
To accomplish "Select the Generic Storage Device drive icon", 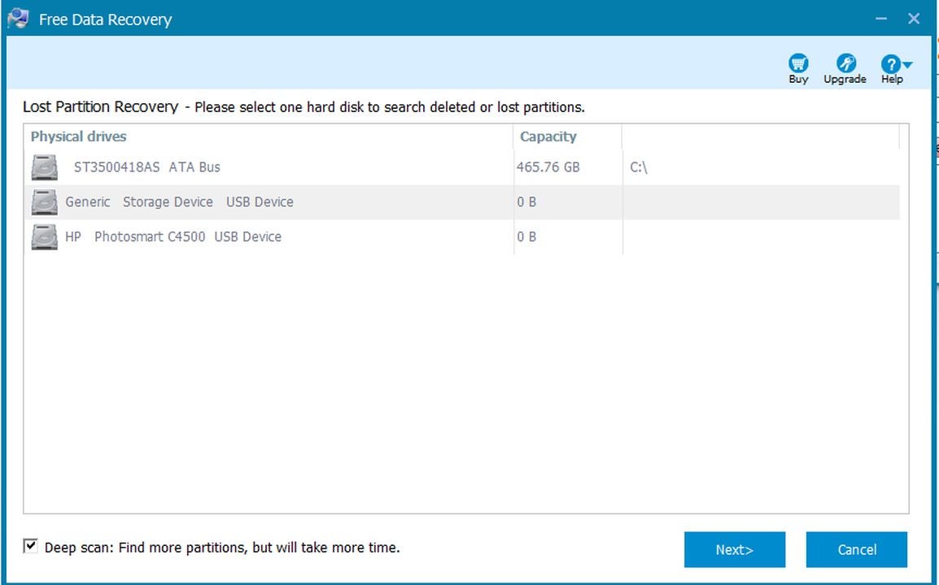I will coord(44,202).
